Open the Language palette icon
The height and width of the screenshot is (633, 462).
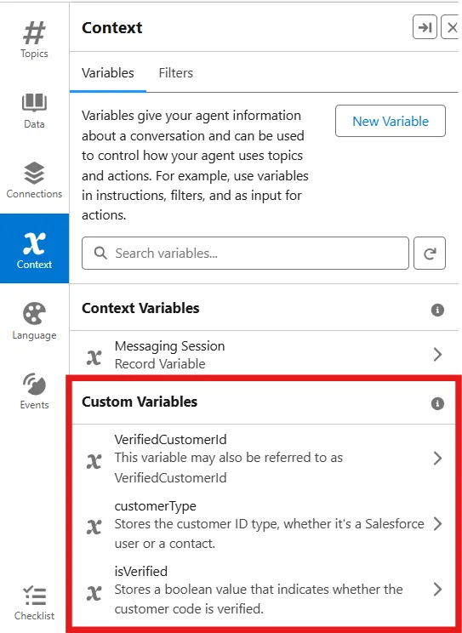[34, 314]
